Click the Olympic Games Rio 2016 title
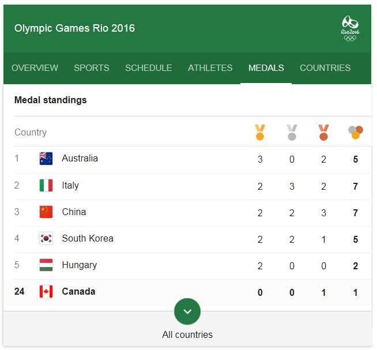 (74, 28)
